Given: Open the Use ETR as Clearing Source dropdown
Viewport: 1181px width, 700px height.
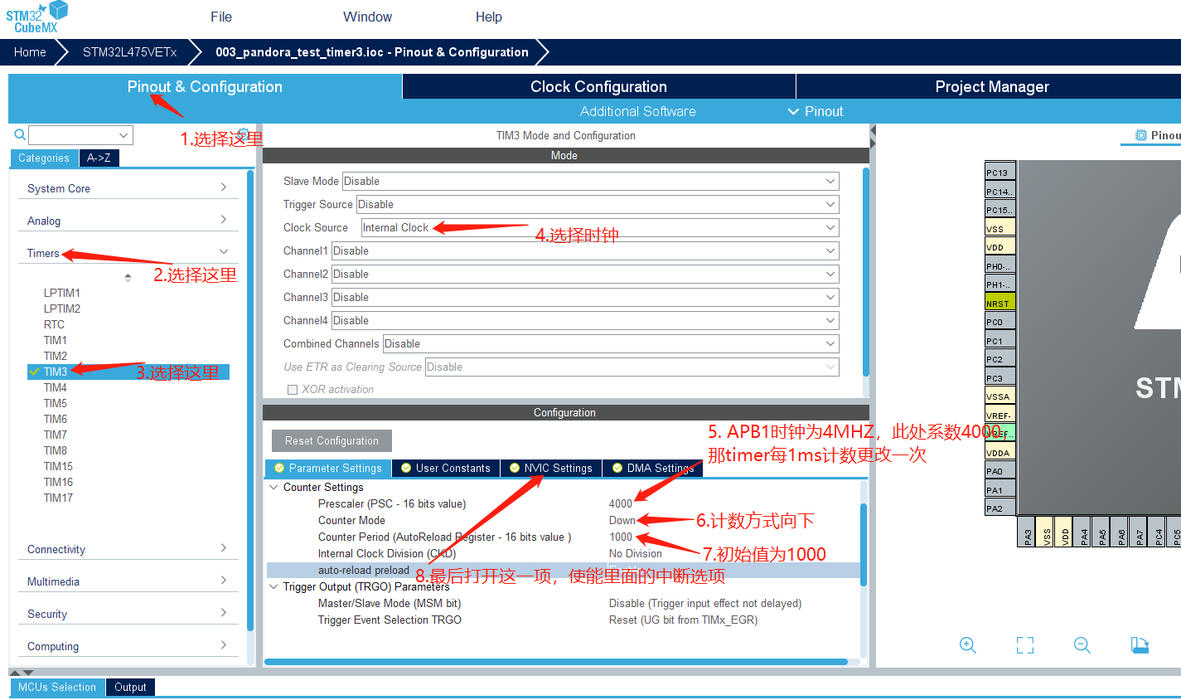Looking at the screenshot, I should coord(632,367).
